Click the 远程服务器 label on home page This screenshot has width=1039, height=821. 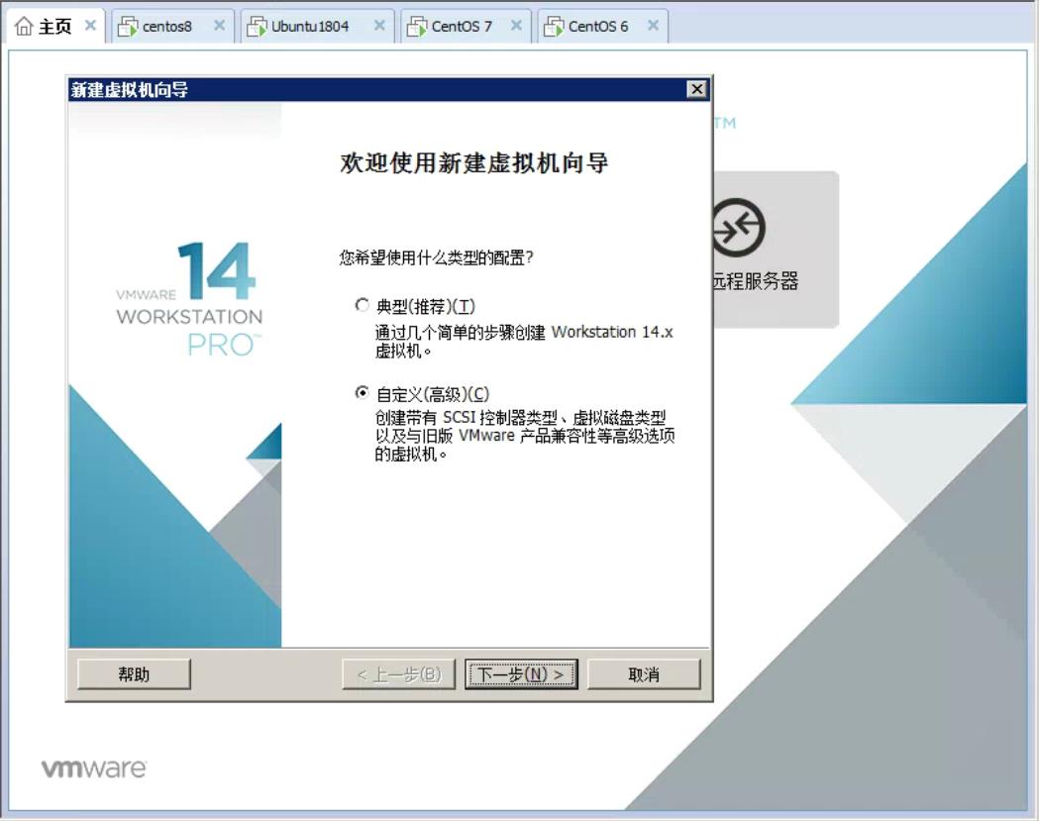point(756,281)
